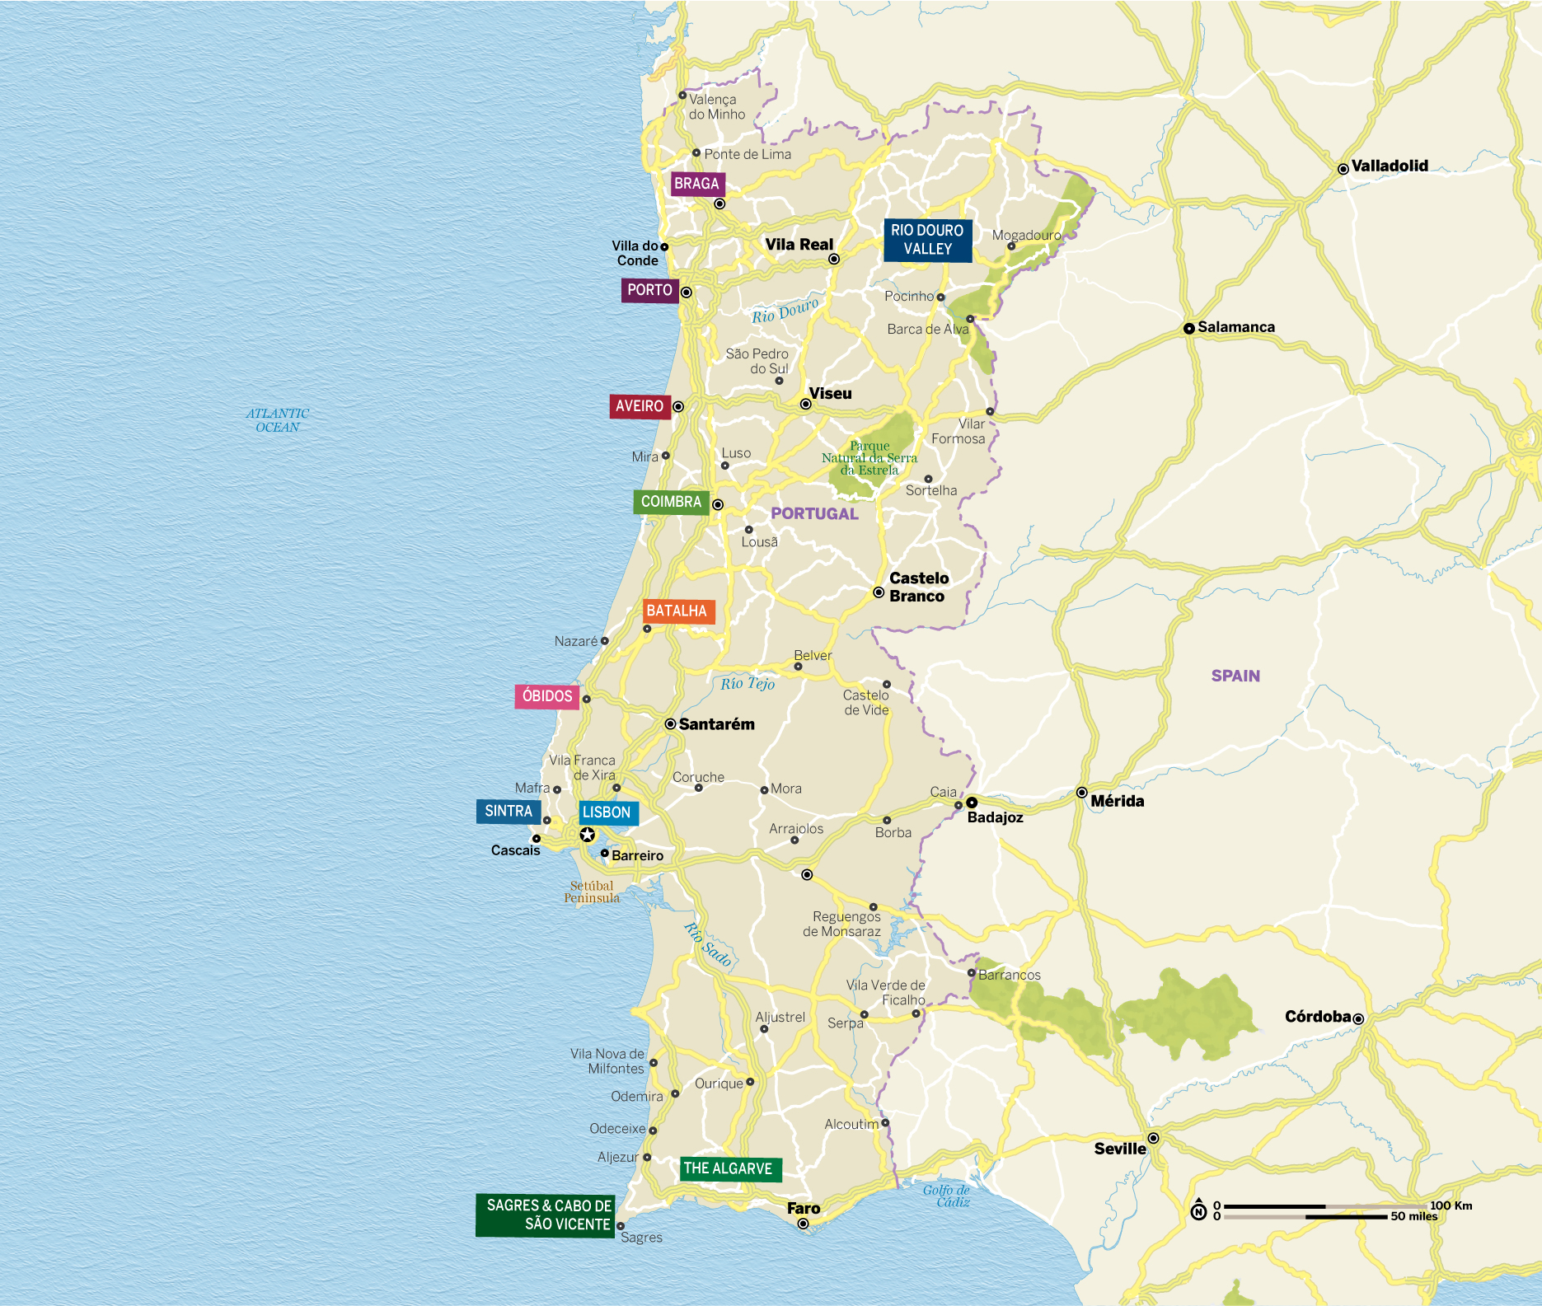Select the Mogadouro town dot
Image resolution: width=1542 pixels, height=1306 pixels.
click(x=1011, y=246)
